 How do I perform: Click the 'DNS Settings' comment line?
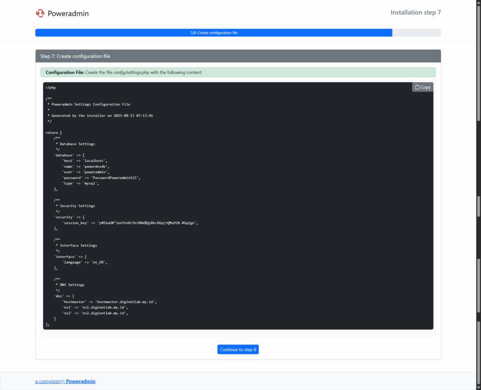[70, 285]
